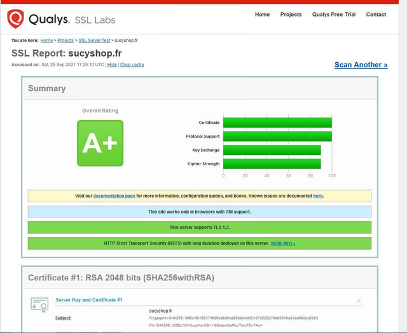
Task: Click the Scan Another link
Action: [361, 65]
